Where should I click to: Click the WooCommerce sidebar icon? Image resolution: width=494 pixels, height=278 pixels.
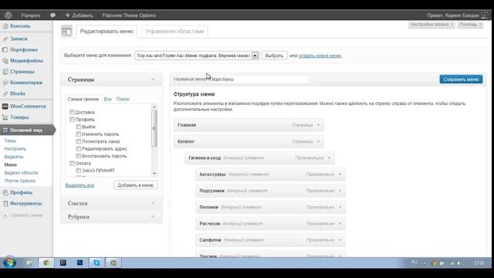click(5, 107)
